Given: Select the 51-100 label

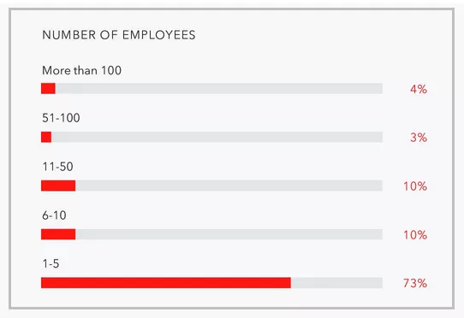Looking at the screenshot, I should point(61,118).
